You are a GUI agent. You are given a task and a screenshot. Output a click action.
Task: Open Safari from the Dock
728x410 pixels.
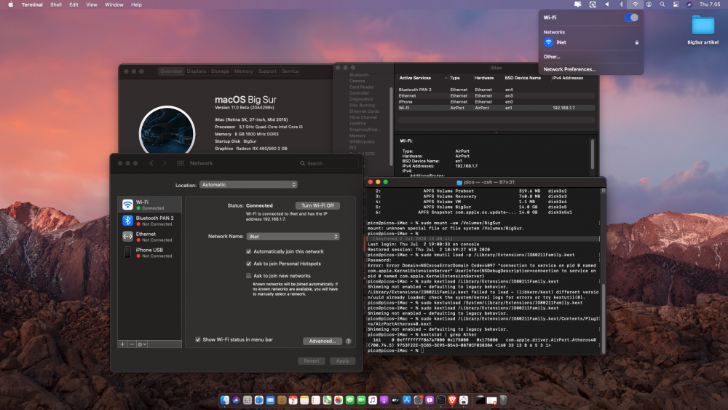tap(258, 400)
